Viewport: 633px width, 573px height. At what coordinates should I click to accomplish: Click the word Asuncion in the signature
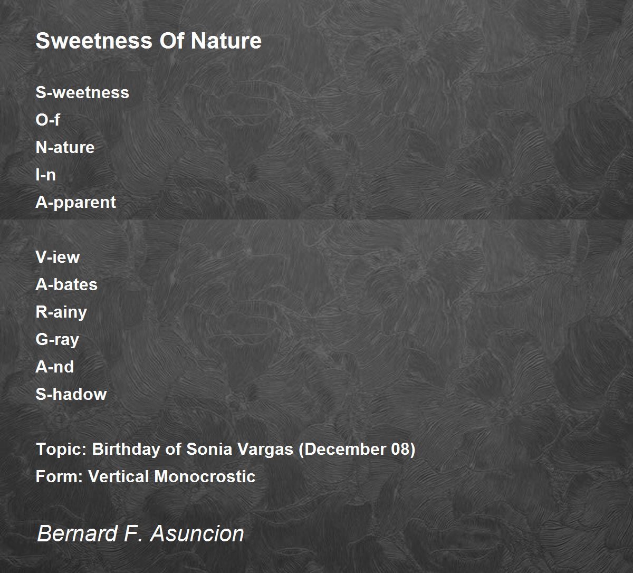pyautogui.click(x=198, y=533)
